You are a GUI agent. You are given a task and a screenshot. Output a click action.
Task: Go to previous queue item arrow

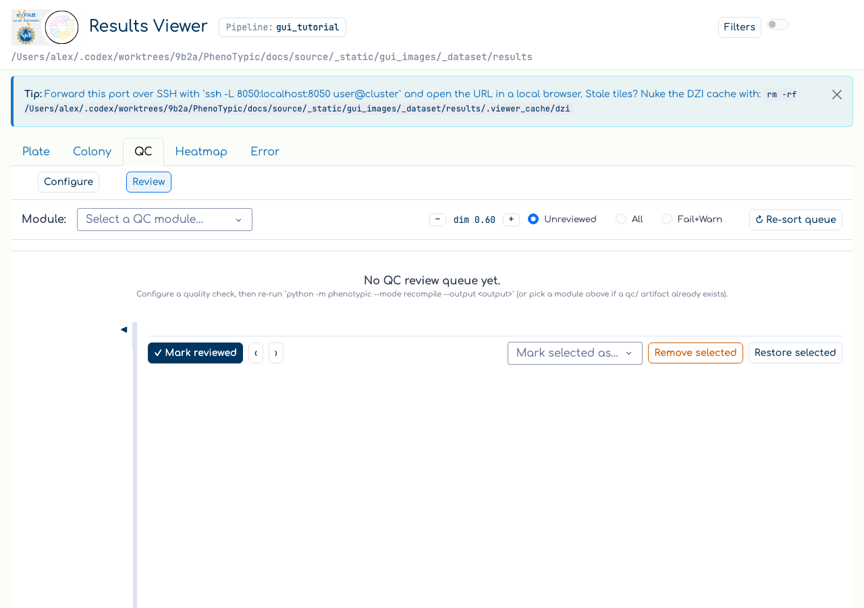(x=256, y=353)
